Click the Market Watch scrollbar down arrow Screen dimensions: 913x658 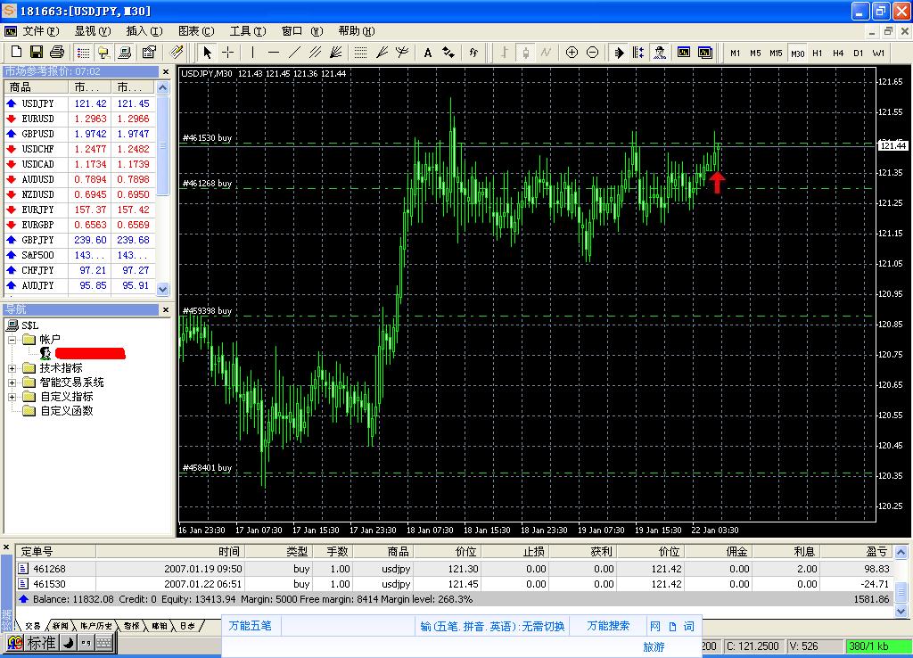162,289
